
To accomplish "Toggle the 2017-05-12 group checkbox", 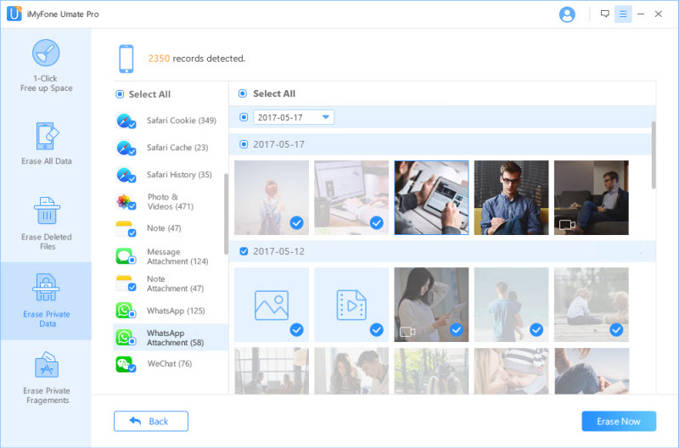I will 244,251.
